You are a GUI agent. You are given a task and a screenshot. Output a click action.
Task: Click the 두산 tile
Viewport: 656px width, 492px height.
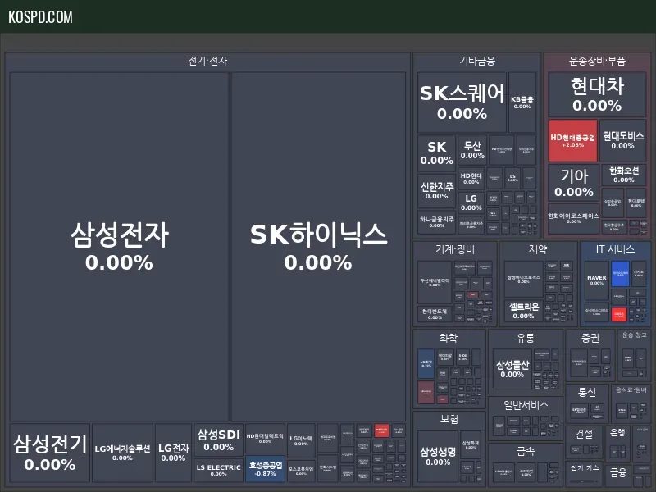pyautogui.click(x=472, y=150)
